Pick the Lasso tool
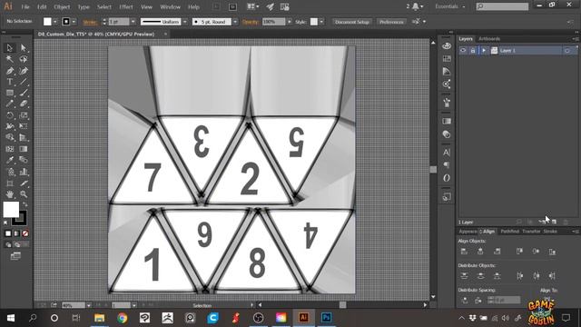The image size is (581, 327). [x=24, y=59]
